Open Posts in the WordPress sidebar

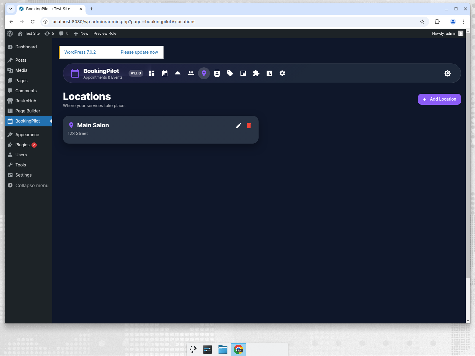(x=28, y=60)
